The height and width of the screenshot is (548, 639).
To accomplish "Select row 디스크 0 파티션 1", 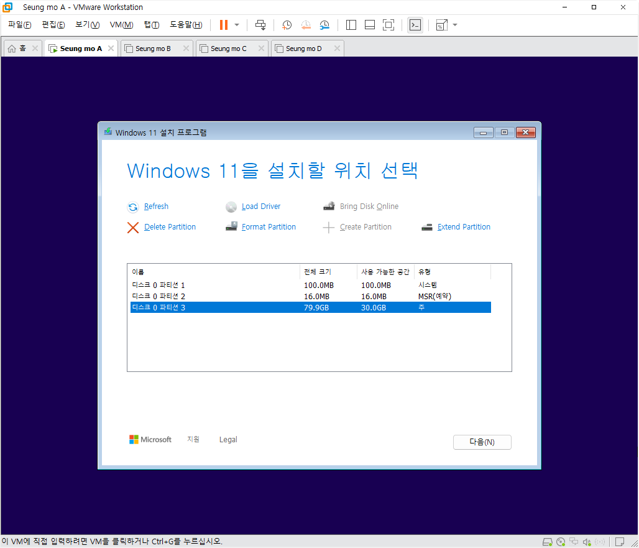I will [311, 285].
